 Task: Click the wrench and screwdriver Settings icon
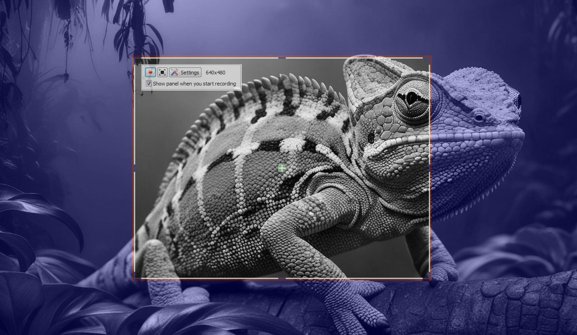point(174,72)
